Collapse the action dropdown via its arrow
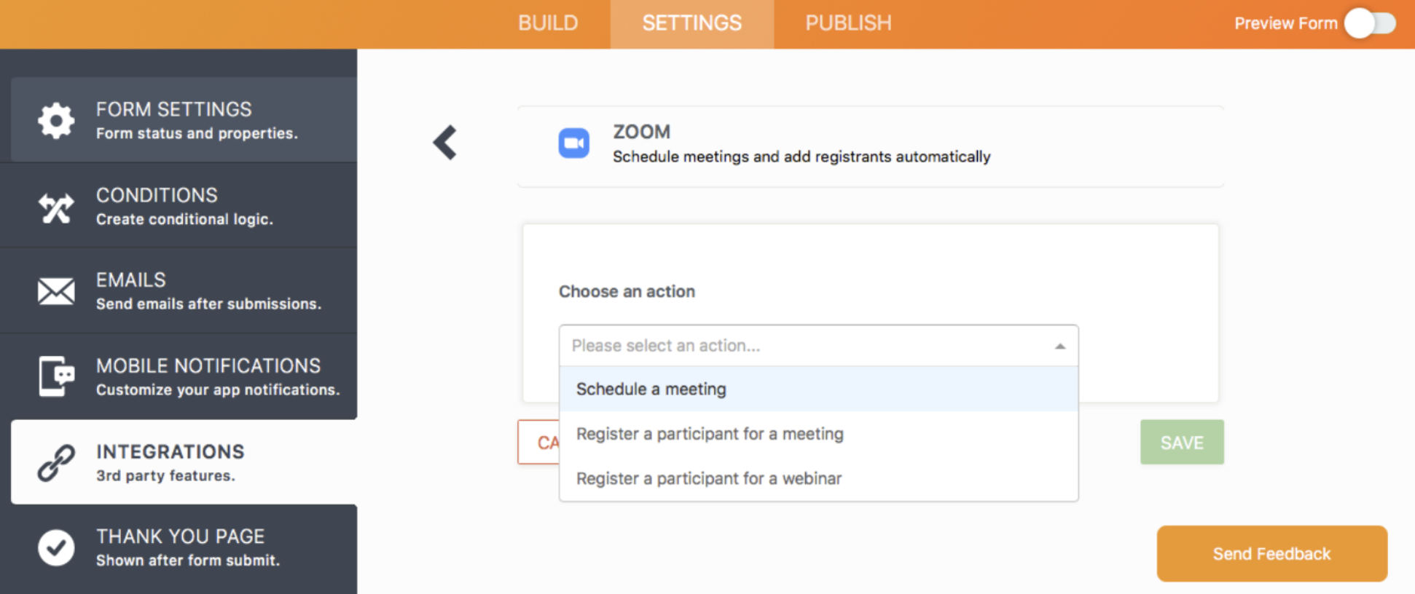 click(1060, 346)
